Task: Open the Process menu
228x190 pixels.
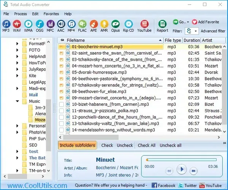Action: point(21,14)
